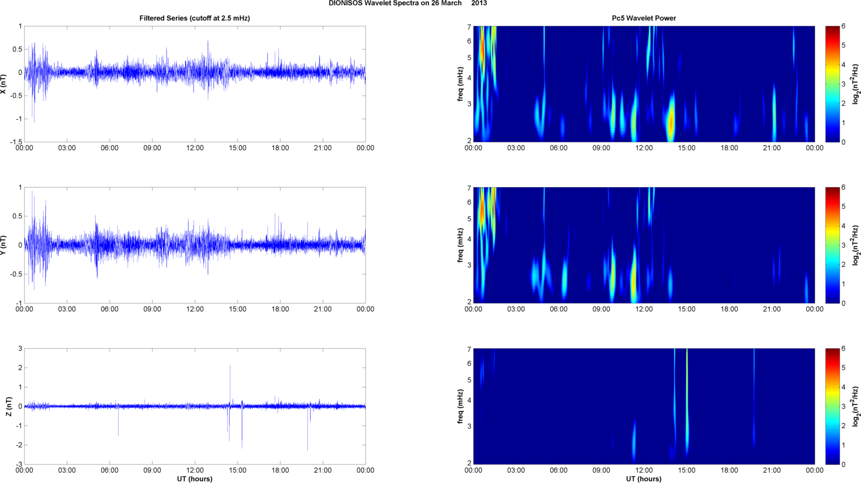Click the '0' tick label on the bottom colorbar

point(843,464)
